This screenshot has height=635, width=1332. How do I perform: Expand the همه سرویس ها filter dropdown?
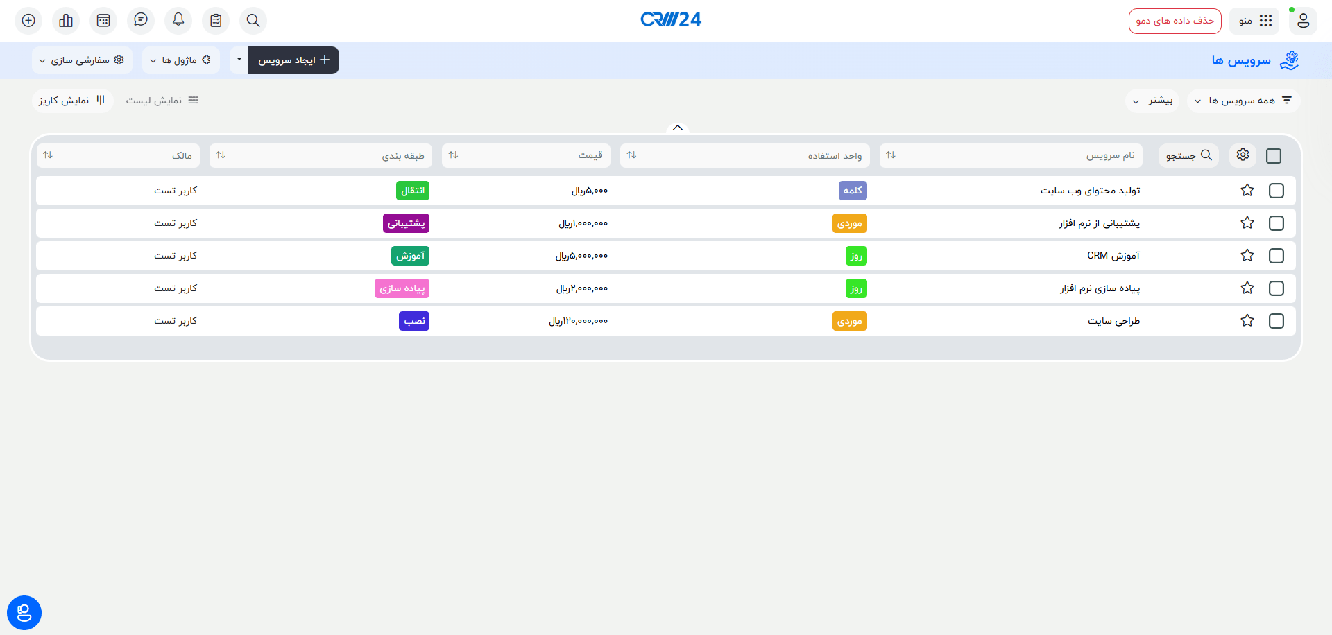click(x=1243, y=101)
